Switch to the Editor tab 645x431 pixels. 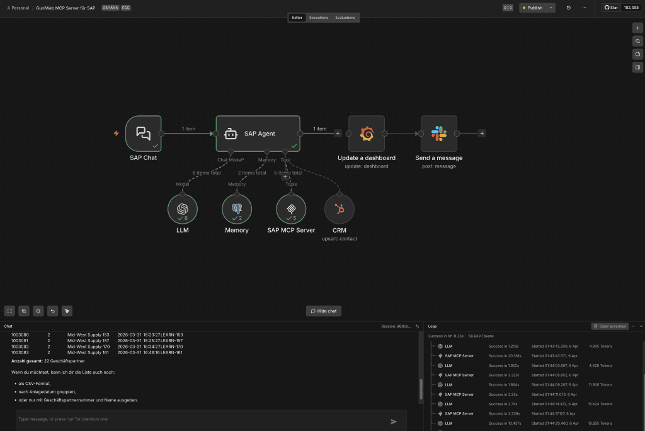pyautogui.click(x=297, y=18)
